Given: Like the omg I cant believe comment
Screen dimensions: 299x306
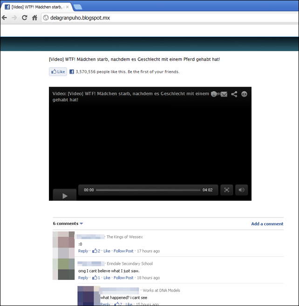Looking at the screenshot, I should (107, 278).
